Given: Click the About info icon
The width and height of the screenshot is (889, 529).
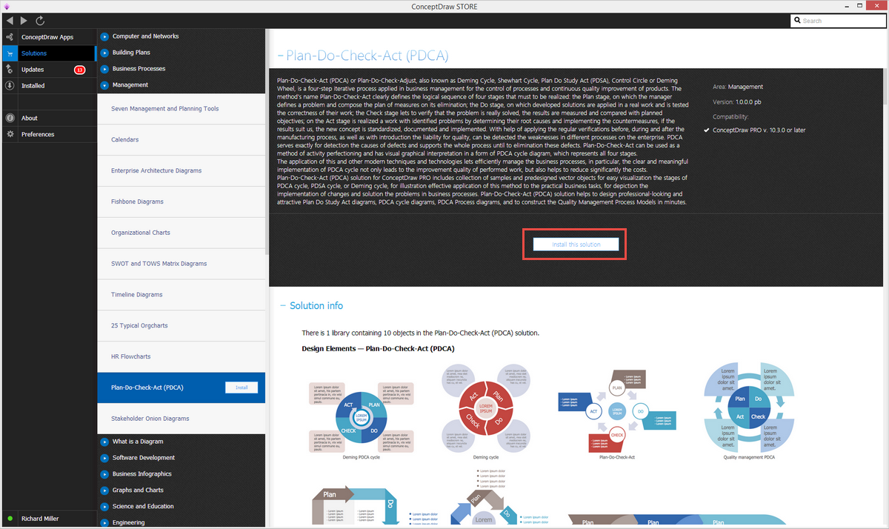Looking at the screenshot, I should [x=10, y=119].
